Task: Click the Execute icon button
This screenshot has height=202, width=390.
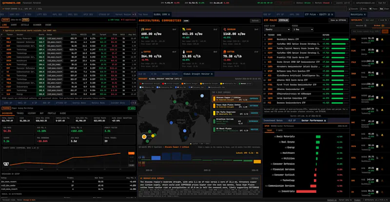Action: click(x=354, y=9)
